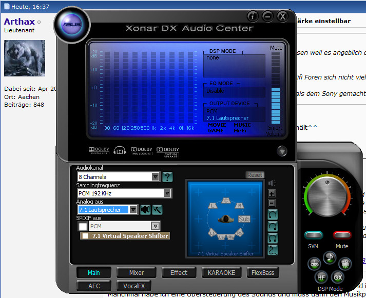The image size is (366, 298).
Task: Switch to the VocalFX tab
Action: [x=134, y=286]
